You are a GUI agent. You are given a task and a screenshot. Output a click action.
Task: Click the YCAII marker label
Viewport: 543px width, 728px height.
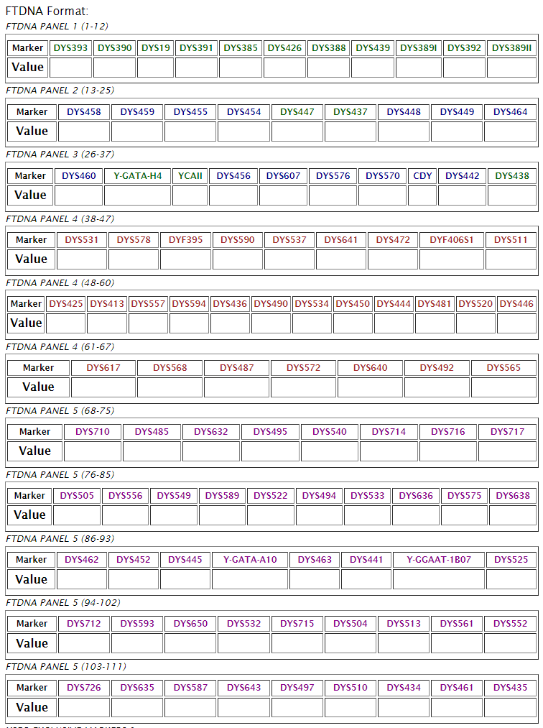(190, 175)
